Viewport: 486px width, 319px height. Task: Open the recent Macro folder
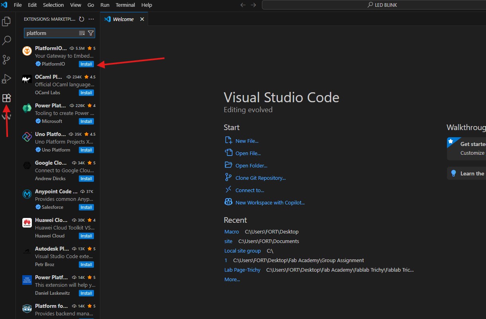pos(232,231)
